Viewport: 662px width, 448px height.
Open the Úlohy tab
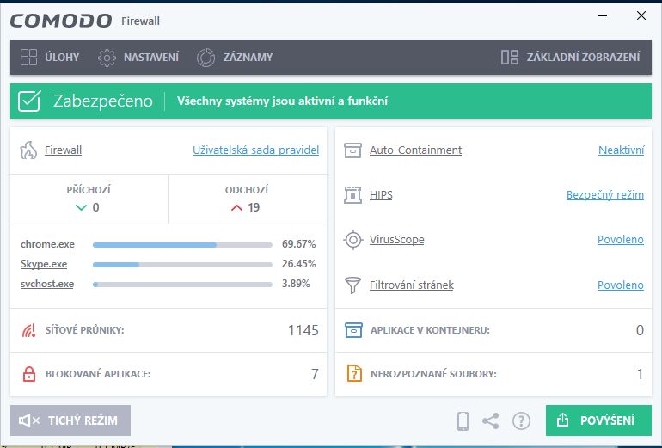tap(50, 58)
